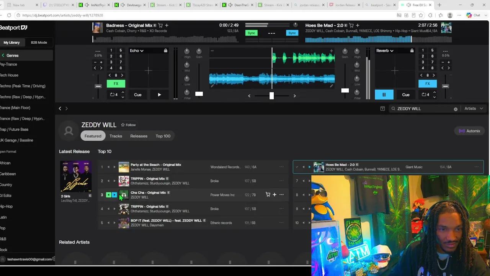Open more options for Party at the Beach

click(x=281, y=167)
